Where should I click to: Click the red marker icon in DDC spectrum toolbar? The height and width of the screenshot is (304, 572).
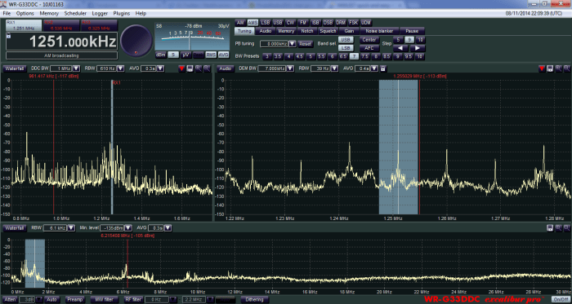coord(181,68)
